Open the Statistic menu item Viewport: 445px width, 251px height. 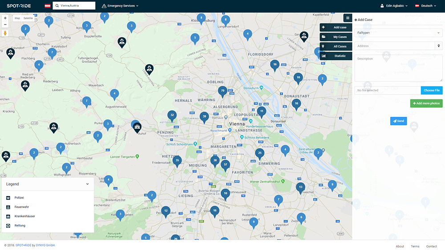tap(336, 56)
